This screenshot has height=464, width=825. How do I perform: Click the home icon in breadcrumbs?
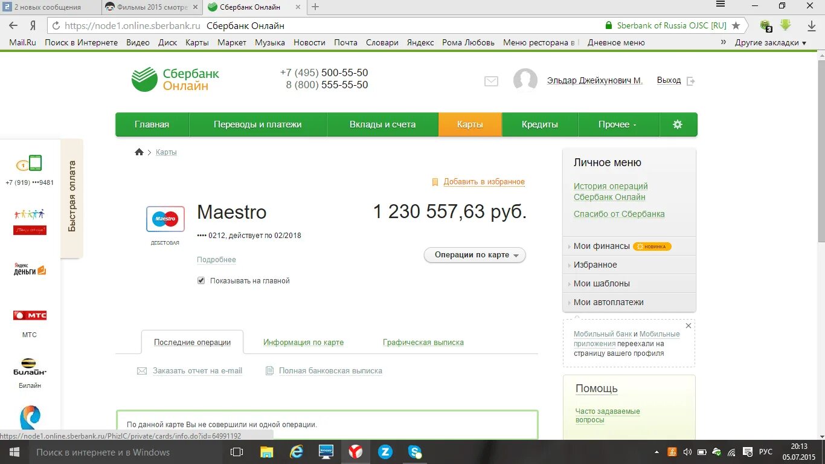(139, 152)
